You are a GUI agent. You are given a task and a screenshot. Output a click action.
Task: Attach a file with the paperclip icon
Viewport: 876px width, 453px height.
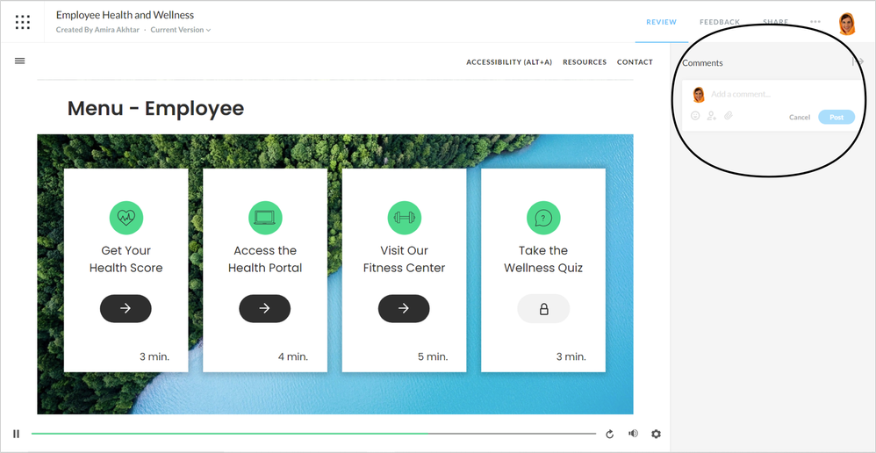[x=728, y=116]
